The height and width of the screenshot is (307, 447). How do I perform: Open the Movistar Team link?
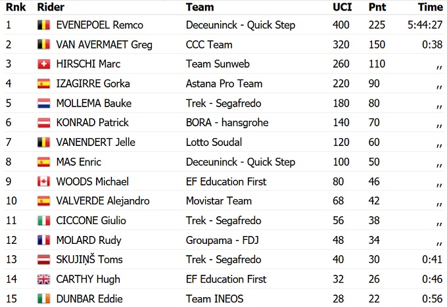pyautogui.click(x=219, y=201)
